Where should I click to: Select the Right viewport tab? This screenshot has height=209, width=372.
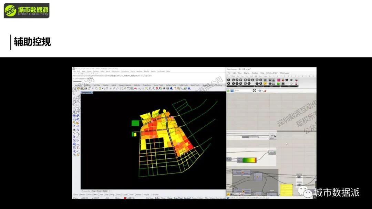(105, 191)
